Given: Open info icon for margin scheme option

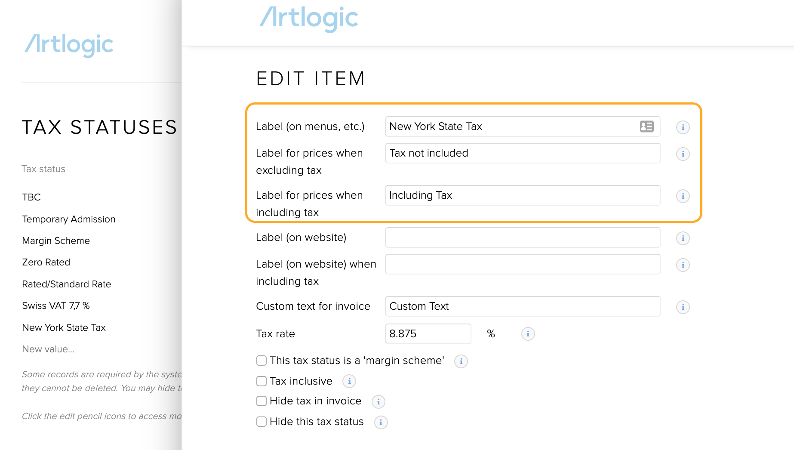Looking at the screenshot, I should (x=461, y=361).
